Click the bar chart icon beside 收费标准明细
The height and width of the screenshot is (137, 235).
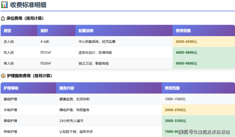tap(4, 5)
